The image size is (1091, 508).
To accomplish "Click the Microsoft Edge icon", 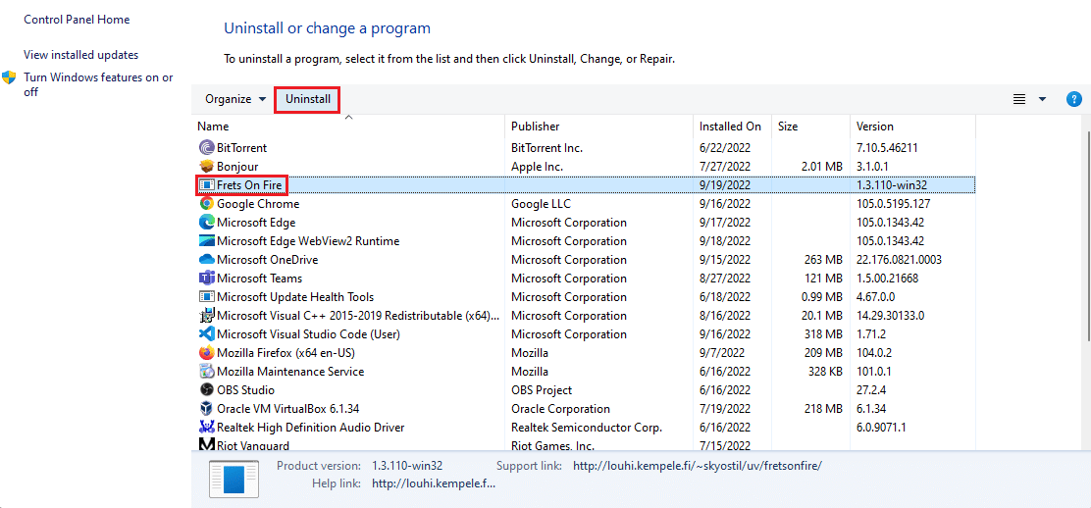I will (x=206, y=222).
